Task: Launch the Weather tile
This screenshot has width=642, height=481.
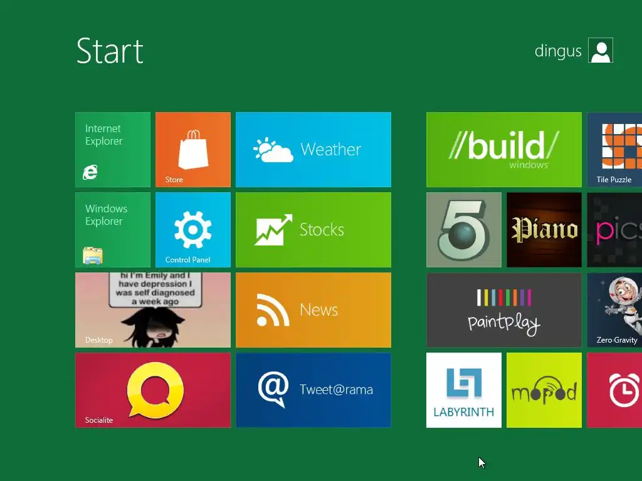Action: point(313,150)
